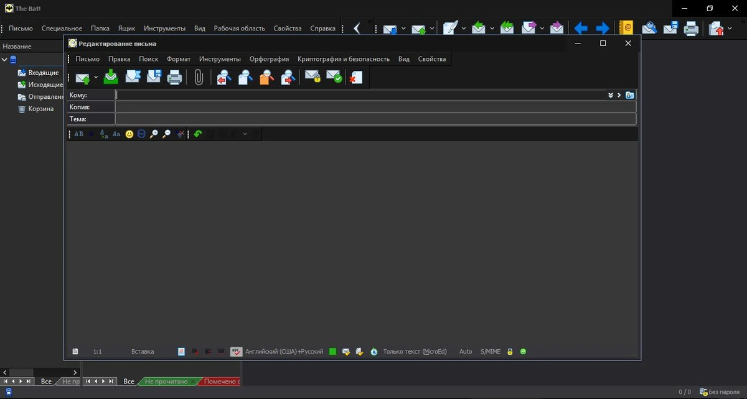Open the orange address book icon in main toolbar

pyautogui.click(x=626, y=28)
